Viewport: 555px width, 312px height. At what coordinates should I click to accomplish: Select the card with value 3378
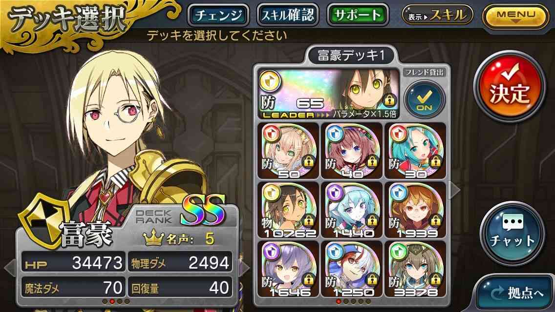coord(415,269)
